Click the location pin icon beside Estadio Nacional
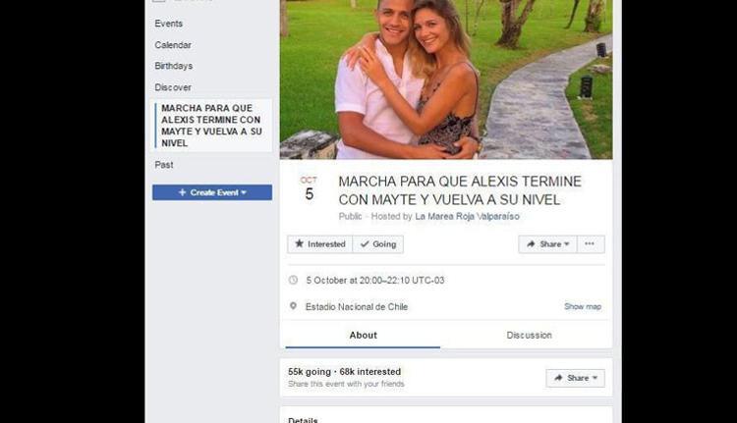The height and width of the screenshot is (423, 737). pyautogui.click(x=293, y=306)
